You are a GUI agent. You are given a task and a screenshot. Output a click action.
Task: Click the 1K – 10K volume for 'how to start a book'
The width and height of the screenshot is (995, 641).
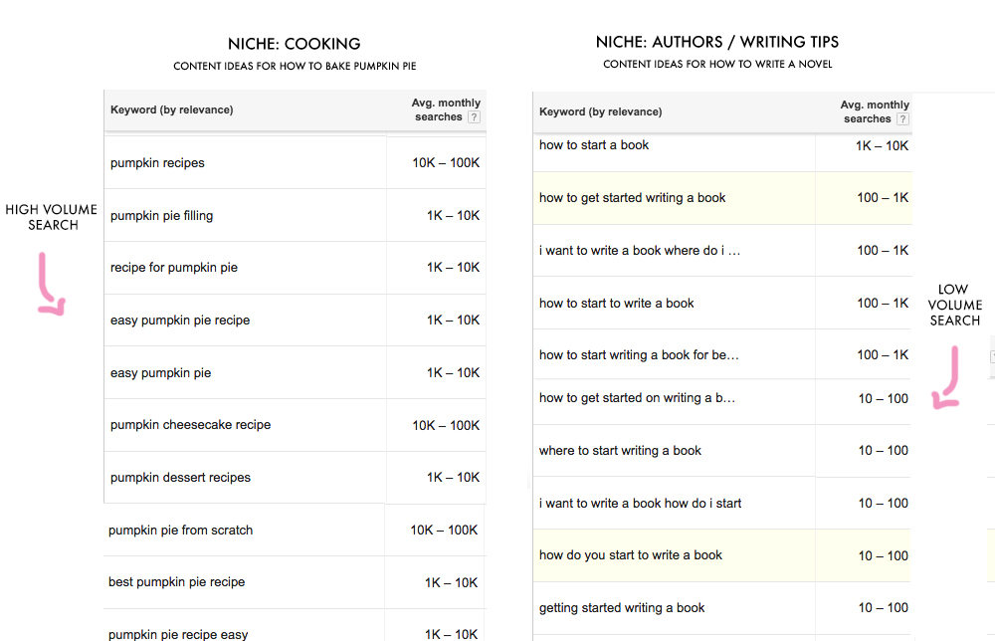click(882, 146)
